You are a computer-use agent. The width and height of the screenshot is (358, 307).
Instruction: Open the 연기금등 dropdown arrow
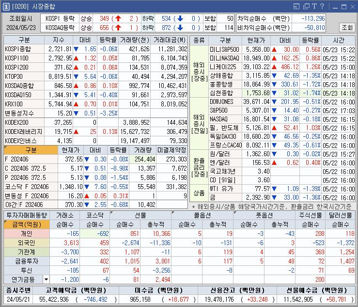coord(46,279)
